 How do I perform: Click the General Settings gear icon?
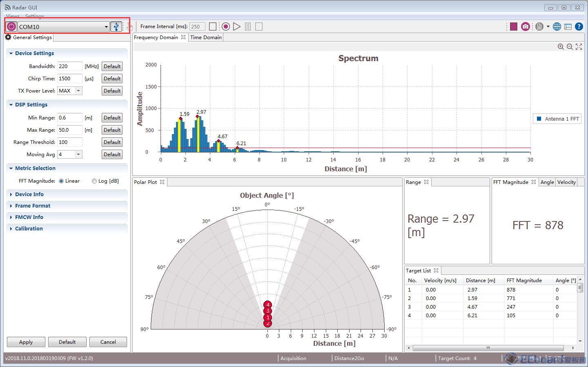[x=8, y=37]
